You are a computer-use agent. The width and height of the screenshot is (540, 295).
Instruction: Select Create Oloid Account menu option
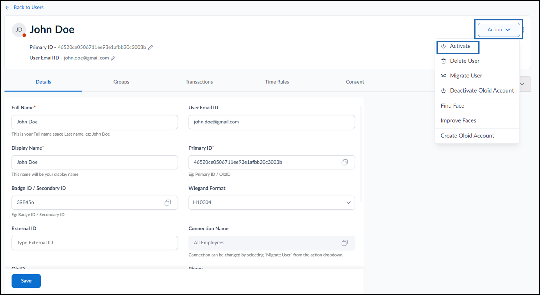(x=477, y=136)
